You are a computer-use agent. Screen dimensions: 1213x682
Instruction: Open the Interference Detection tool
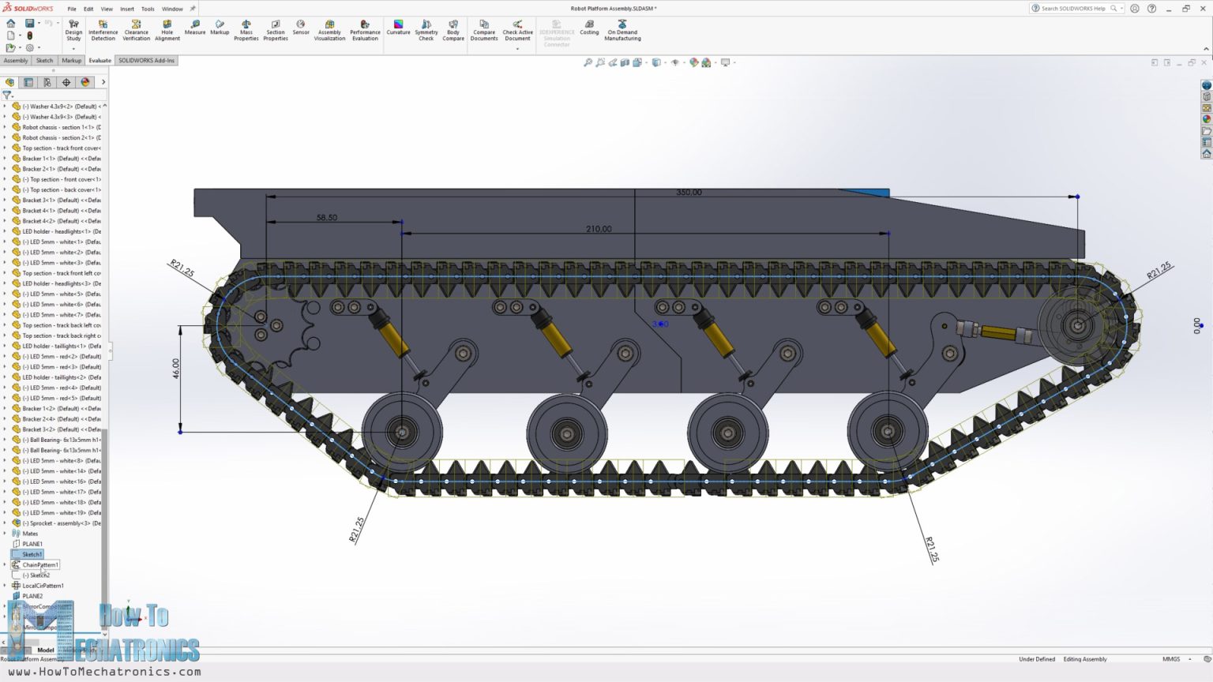click(103, 30)
